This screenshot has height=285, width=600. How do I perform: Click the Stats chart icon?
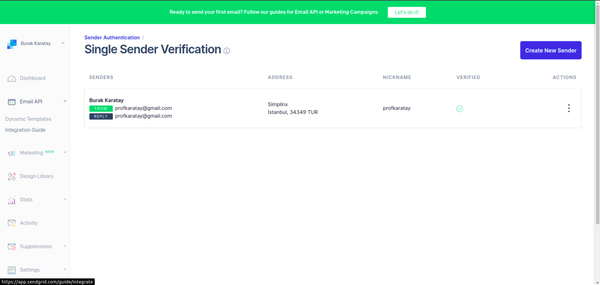(11, 200)
